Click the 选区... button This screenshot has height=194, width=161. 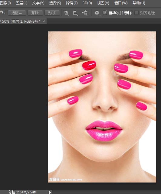click(x=17, y=13)
